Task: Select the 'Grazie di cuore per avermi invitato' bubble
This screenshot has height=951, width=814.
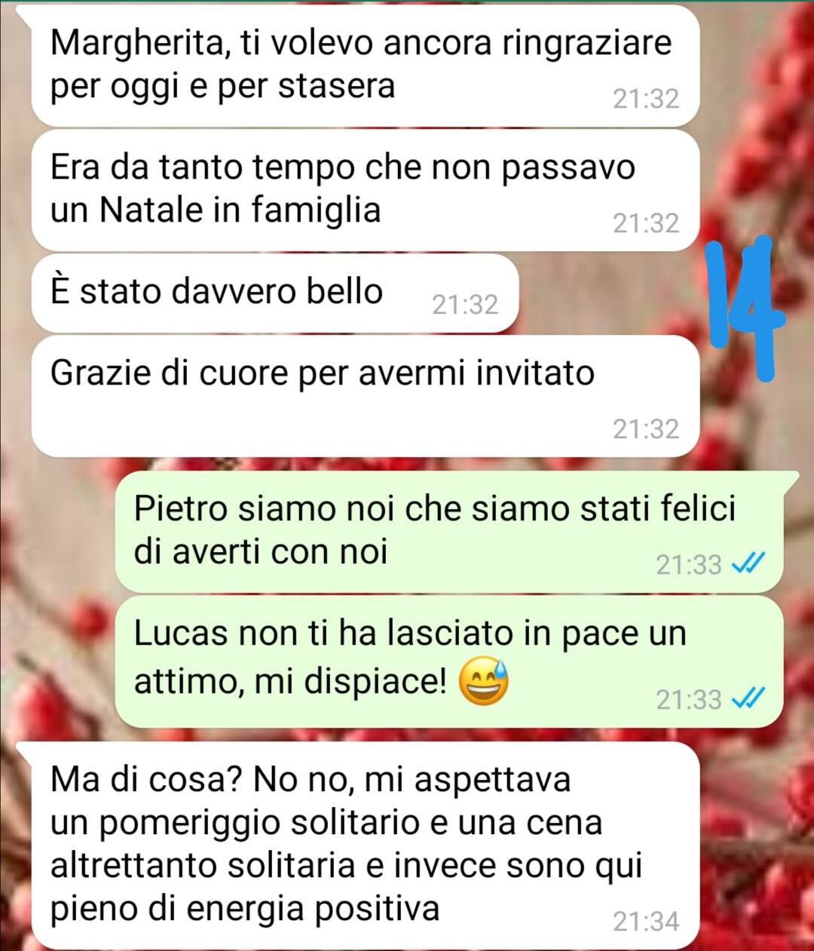Action: coord(366,395)
